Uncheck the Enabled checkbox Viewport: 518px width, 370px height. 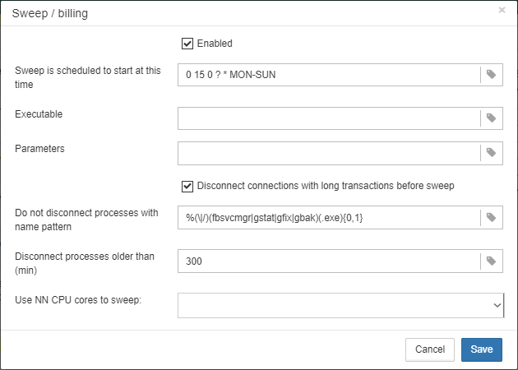coord(187,44)
